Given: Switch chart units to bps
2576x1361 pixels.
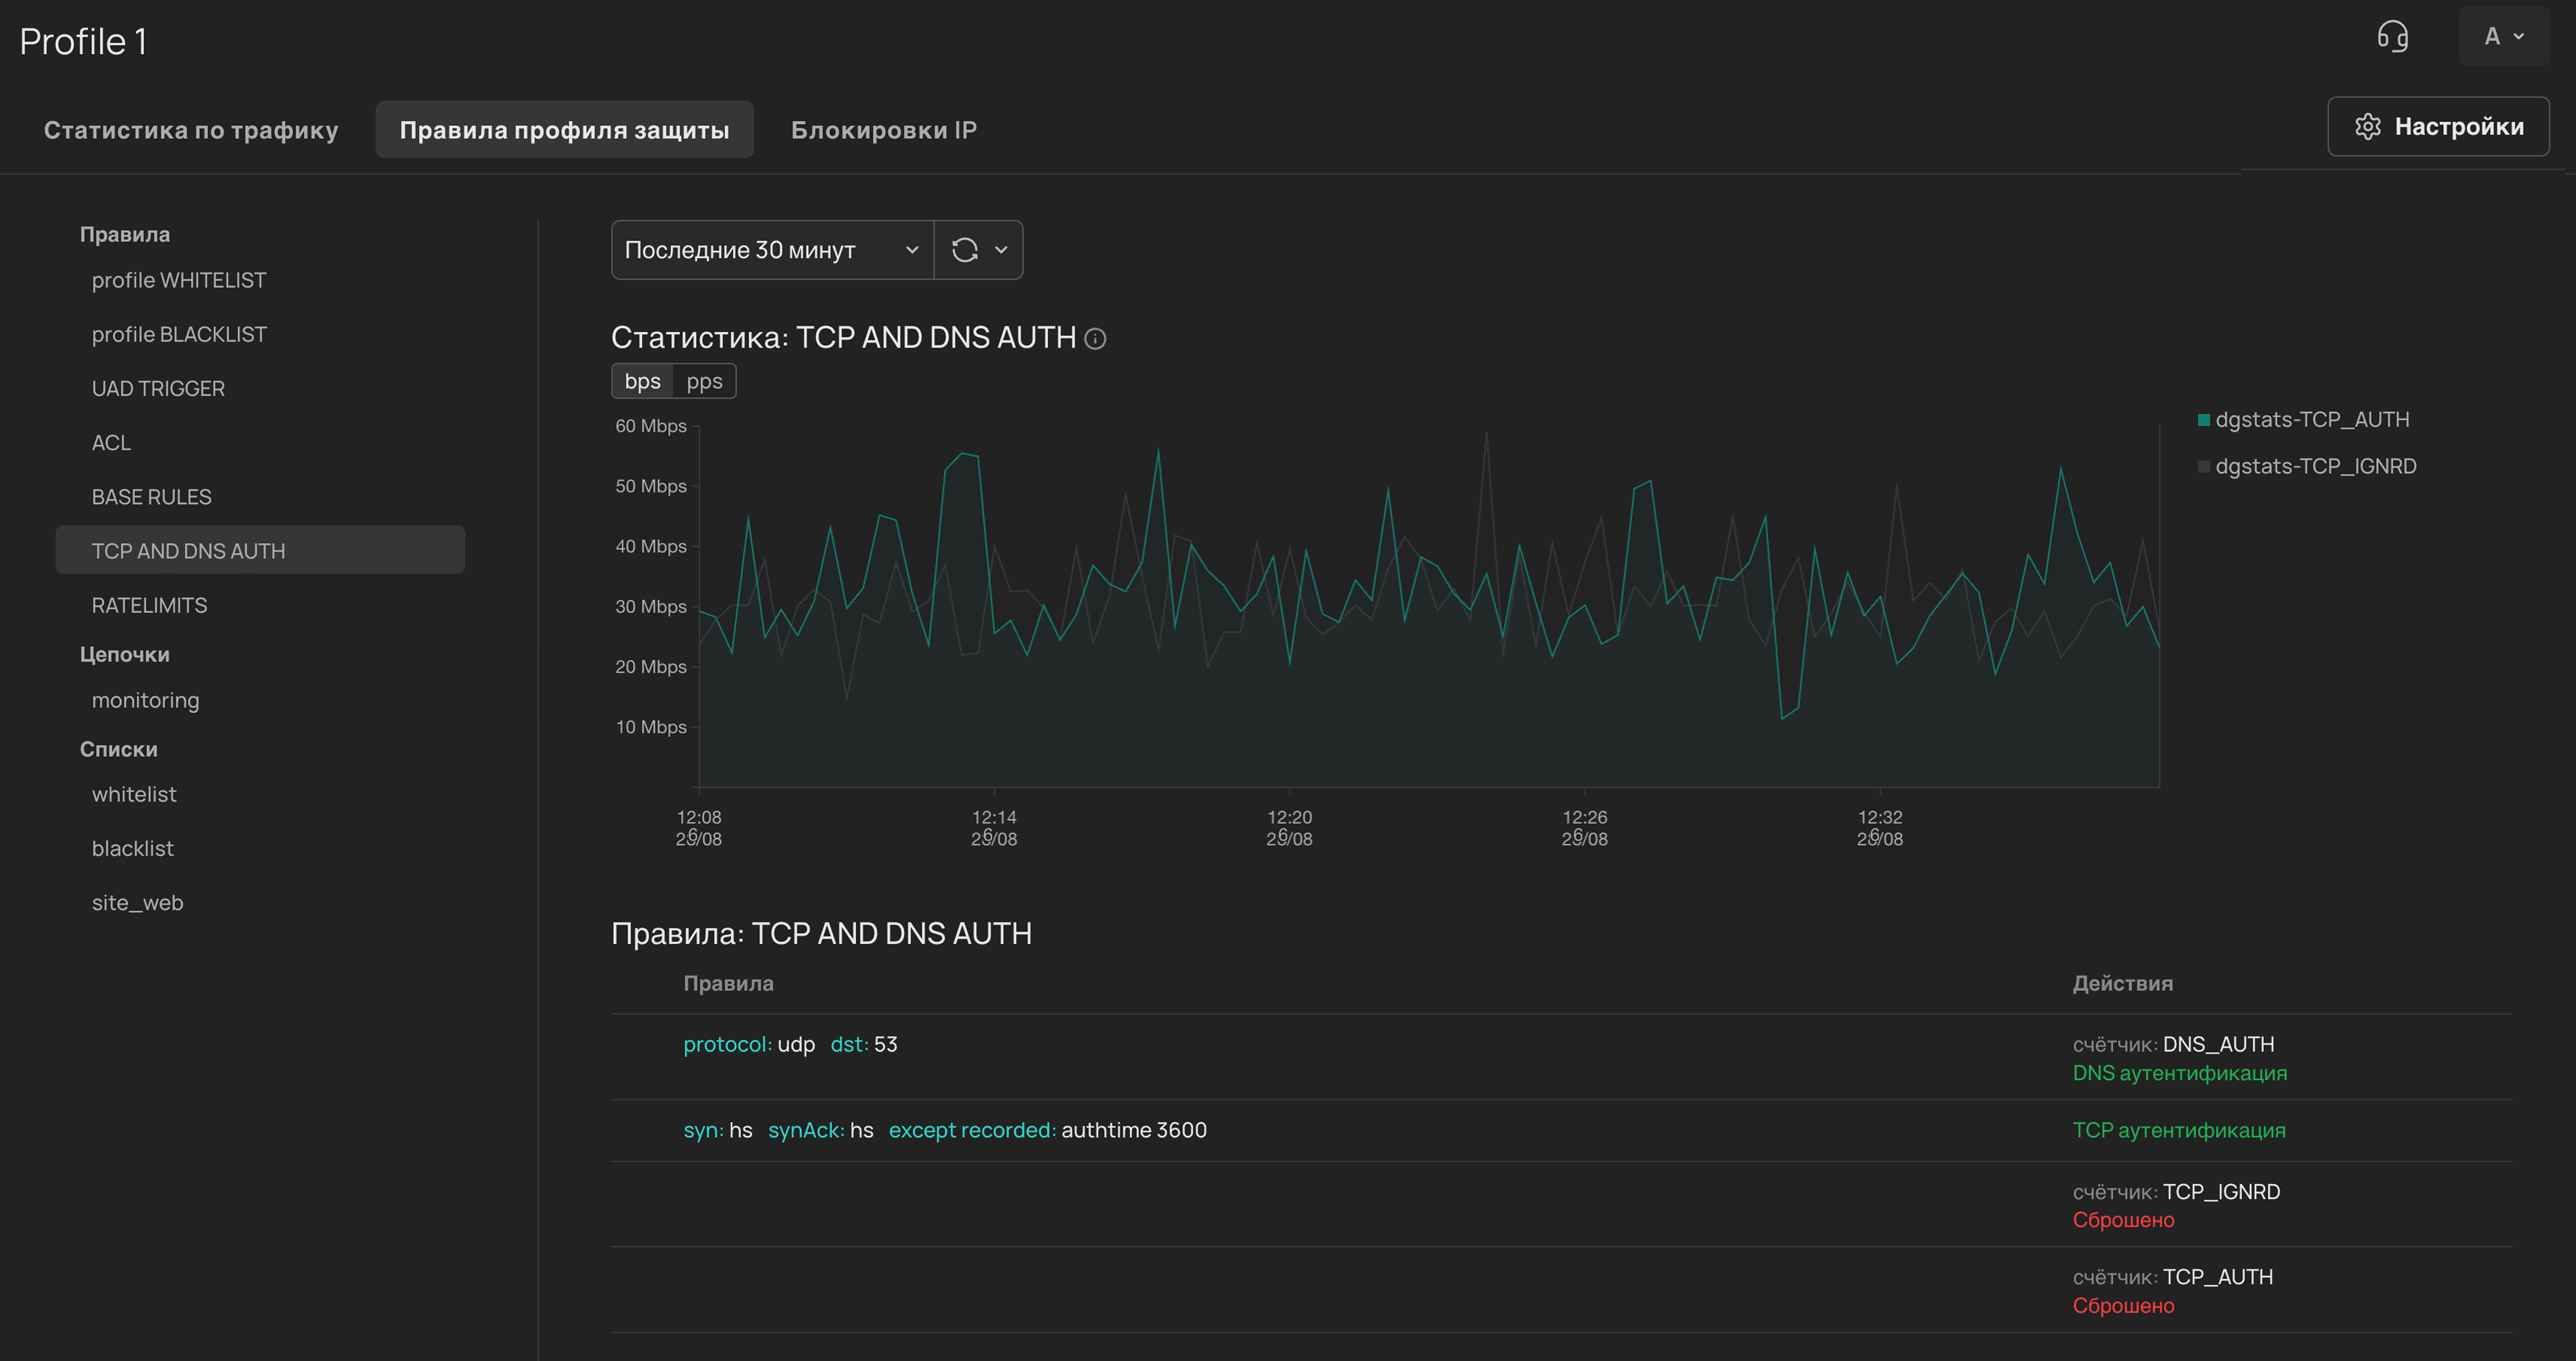Looking at the screenshot, I should tap(642, 381).
